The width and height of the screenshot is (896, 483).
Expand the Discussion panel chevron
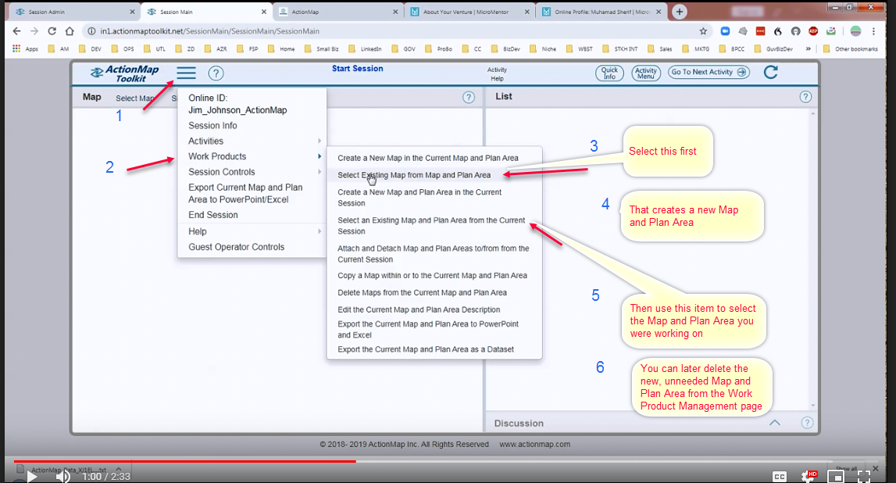(774, 423)
